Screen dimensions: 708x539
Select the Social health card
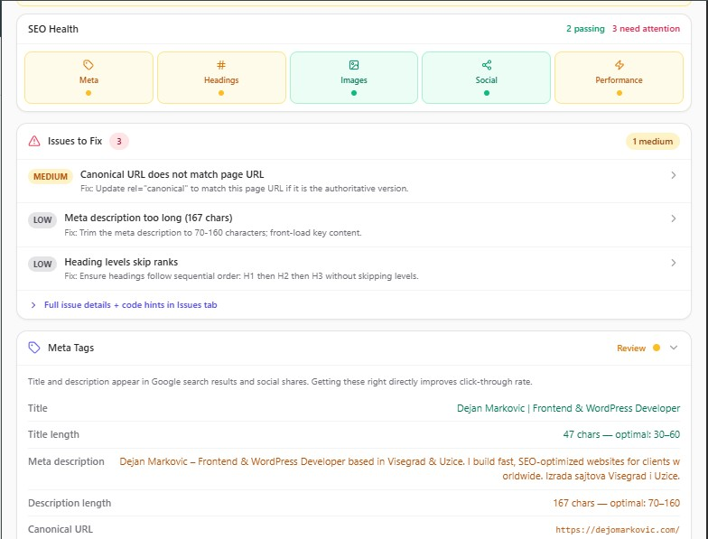(x=486, y=78)
